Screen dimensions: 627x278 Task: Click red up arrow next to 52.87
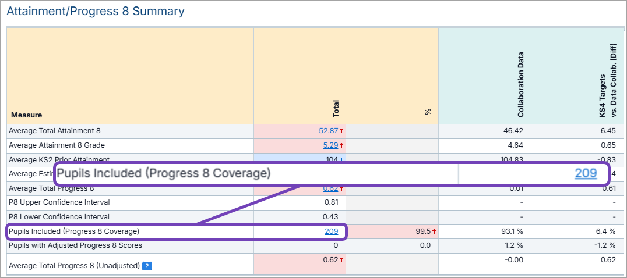coord(341,131)
